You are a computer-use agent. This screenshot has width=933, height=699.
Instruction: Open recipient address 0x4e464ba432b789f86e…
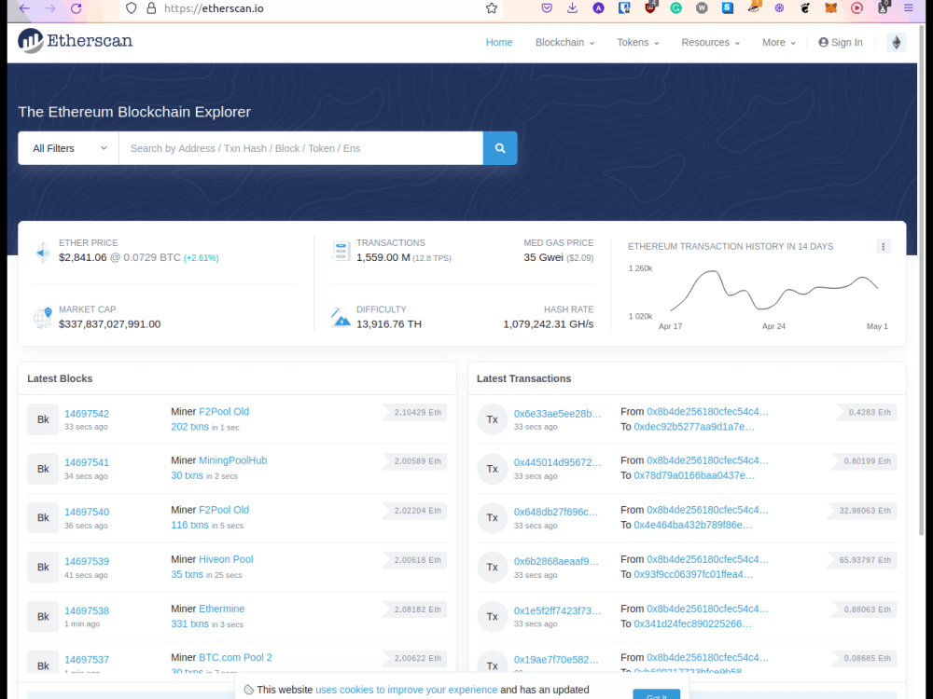[x=692, y=525]
